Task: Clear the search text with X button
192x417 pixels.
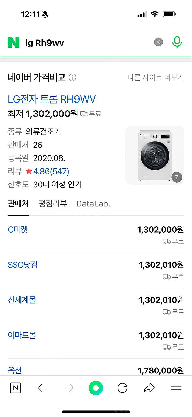Action: 158,42
